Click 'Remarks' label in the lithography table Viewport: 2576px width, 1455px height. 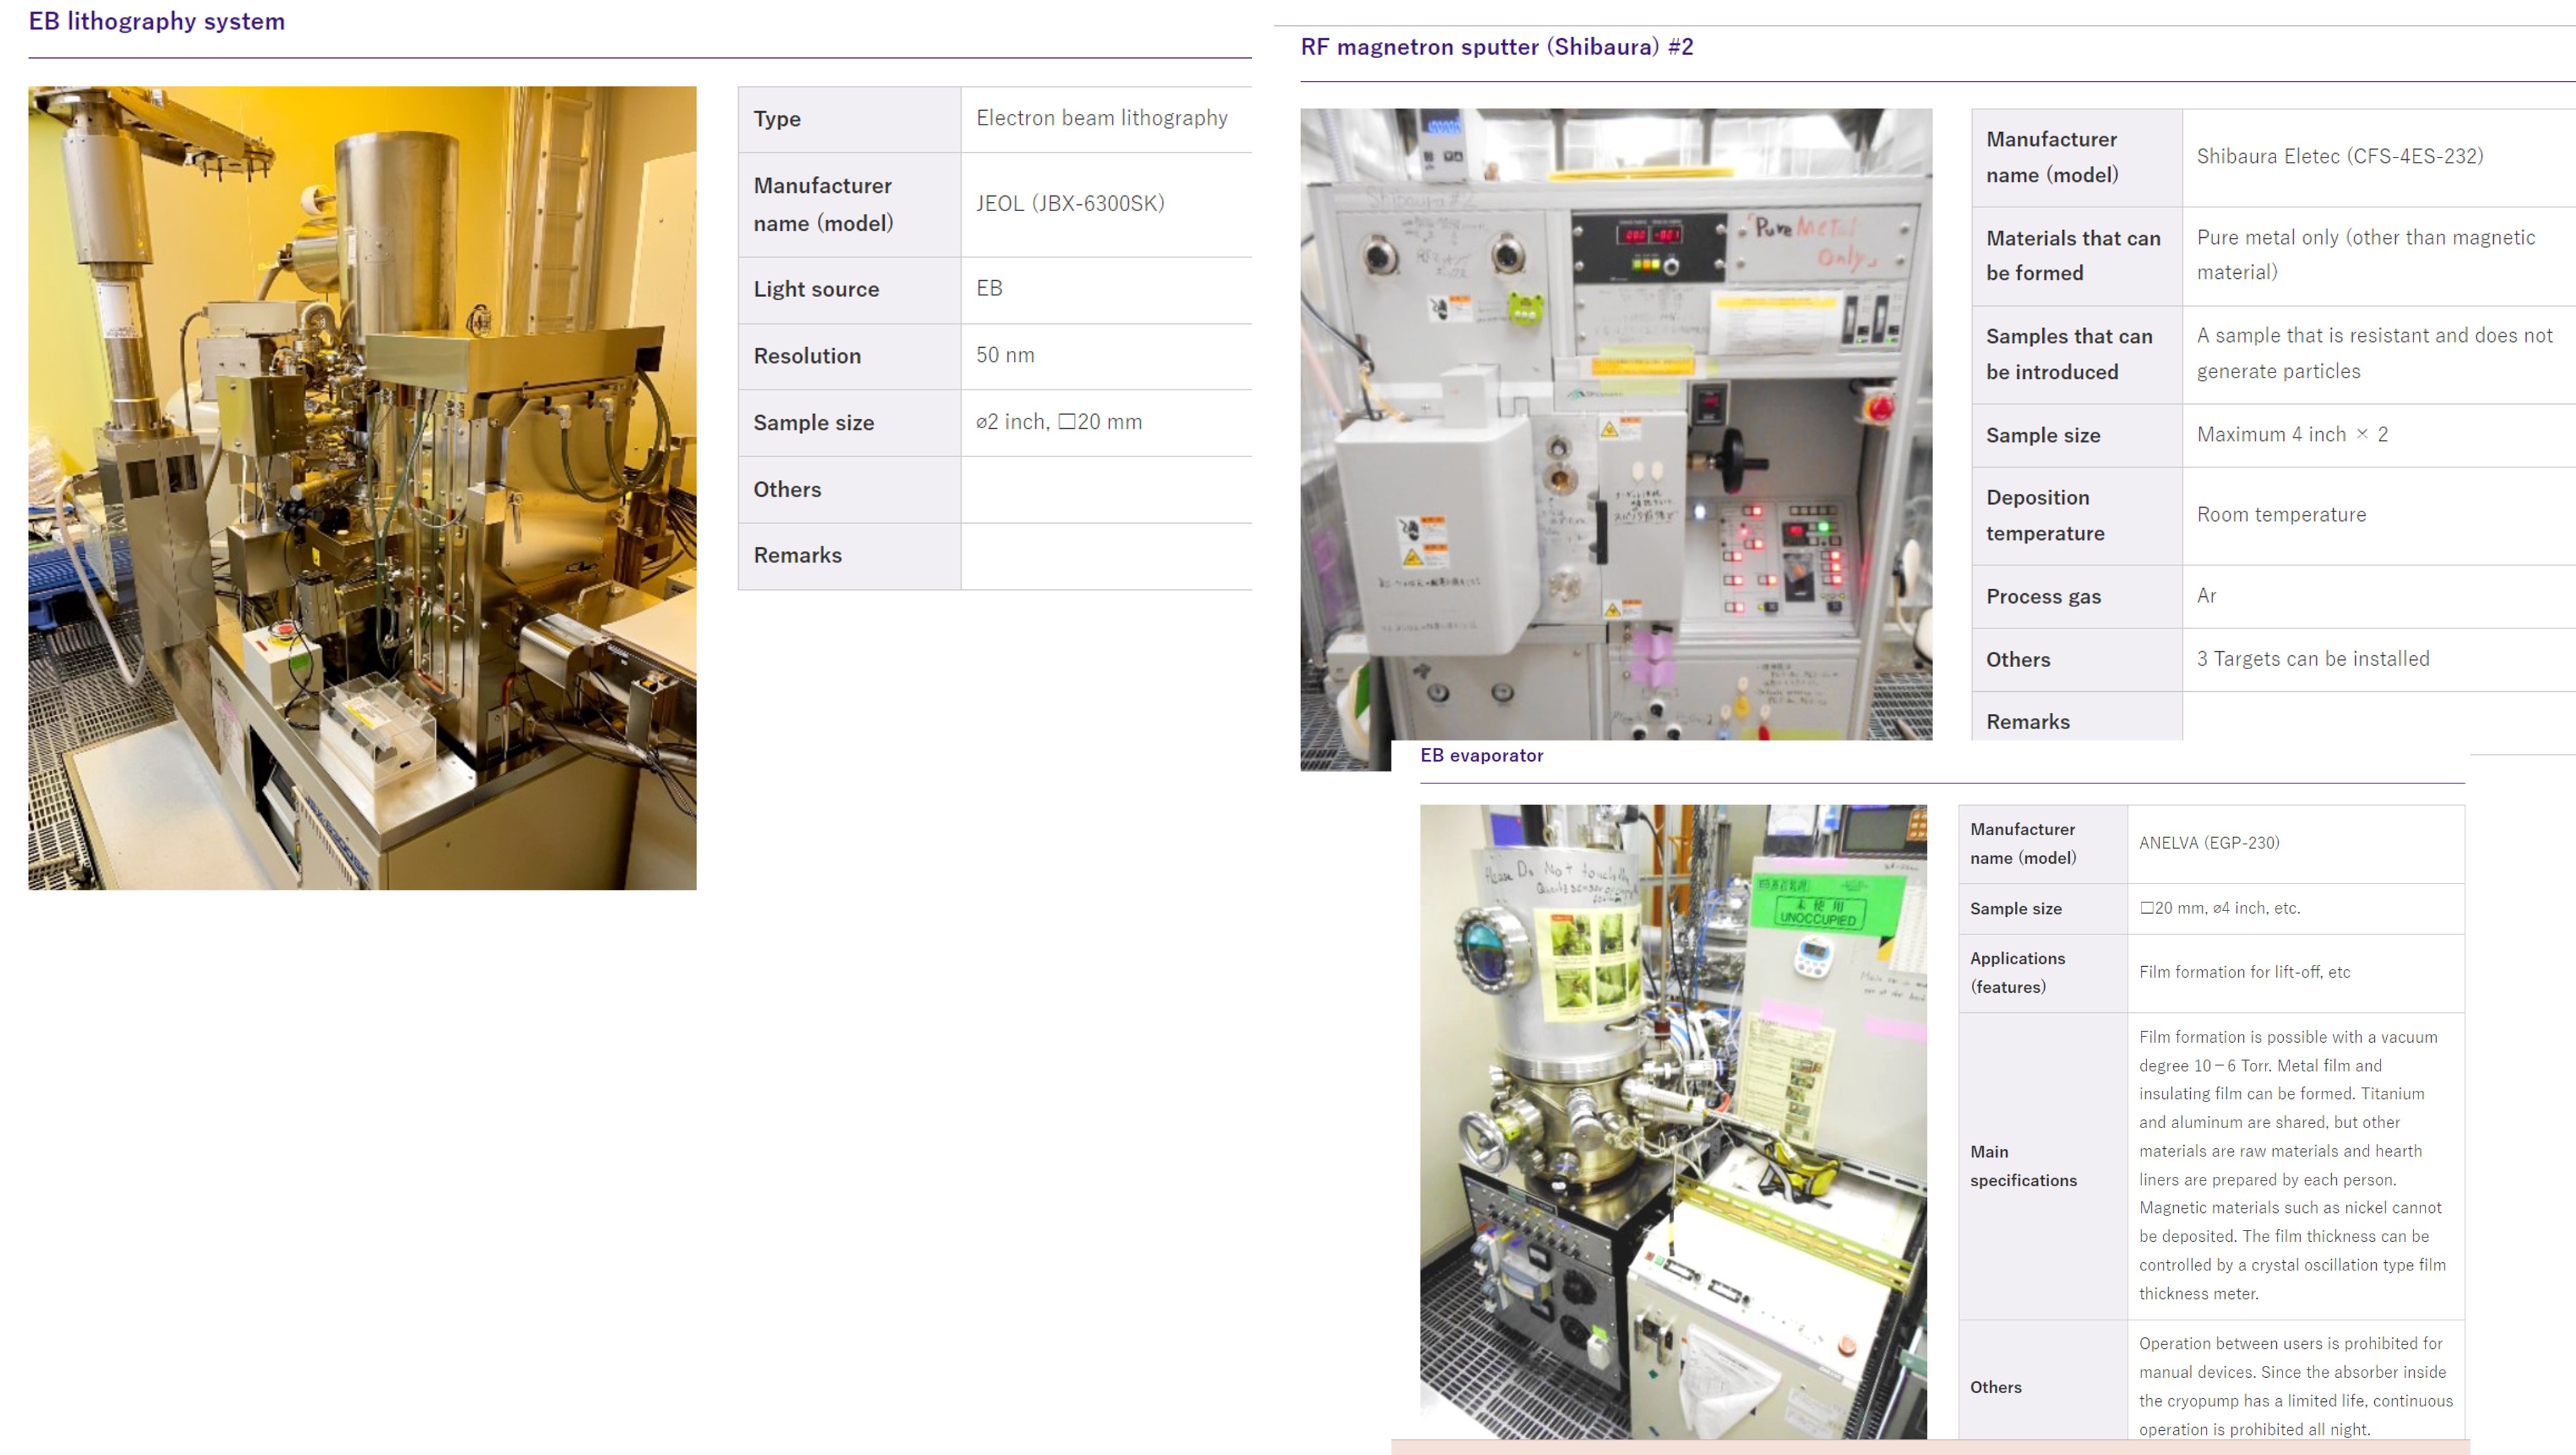[x=797, y=555]
